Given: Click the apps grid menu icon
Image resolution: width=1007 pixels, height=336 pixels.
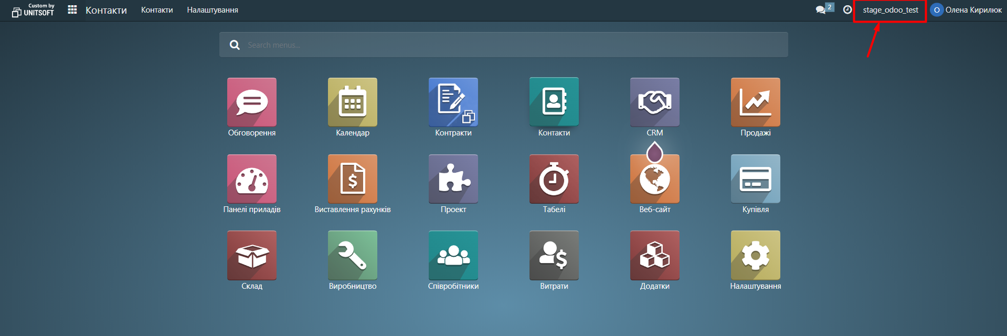Looking at the screenshot, I should (x=72, y=10).
